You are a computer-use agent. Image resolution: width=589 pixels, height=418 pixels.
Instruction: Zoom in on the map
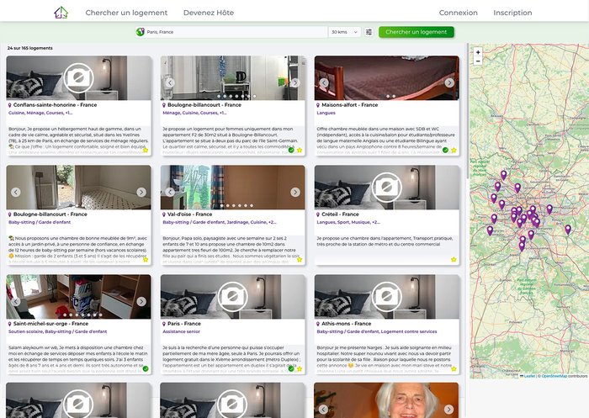pos(478,52)
